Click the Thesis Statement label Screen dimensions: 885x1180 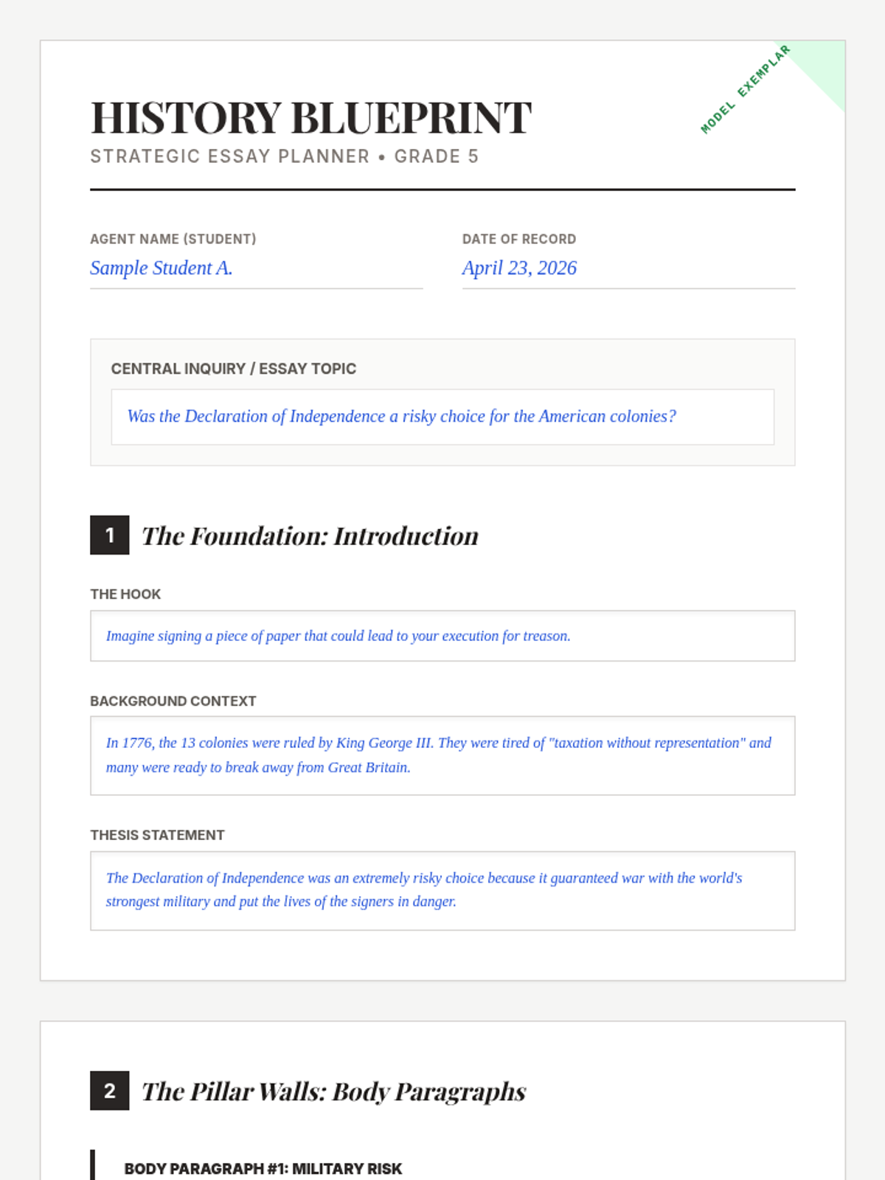tap(157, 836)
